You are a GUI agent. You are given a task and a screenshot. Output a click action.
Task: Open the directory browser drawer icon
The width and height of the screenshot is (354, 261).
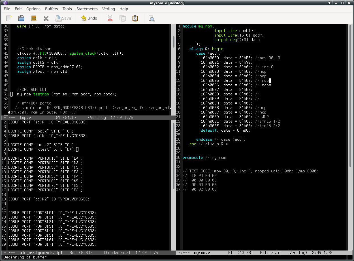coord(34,18)
